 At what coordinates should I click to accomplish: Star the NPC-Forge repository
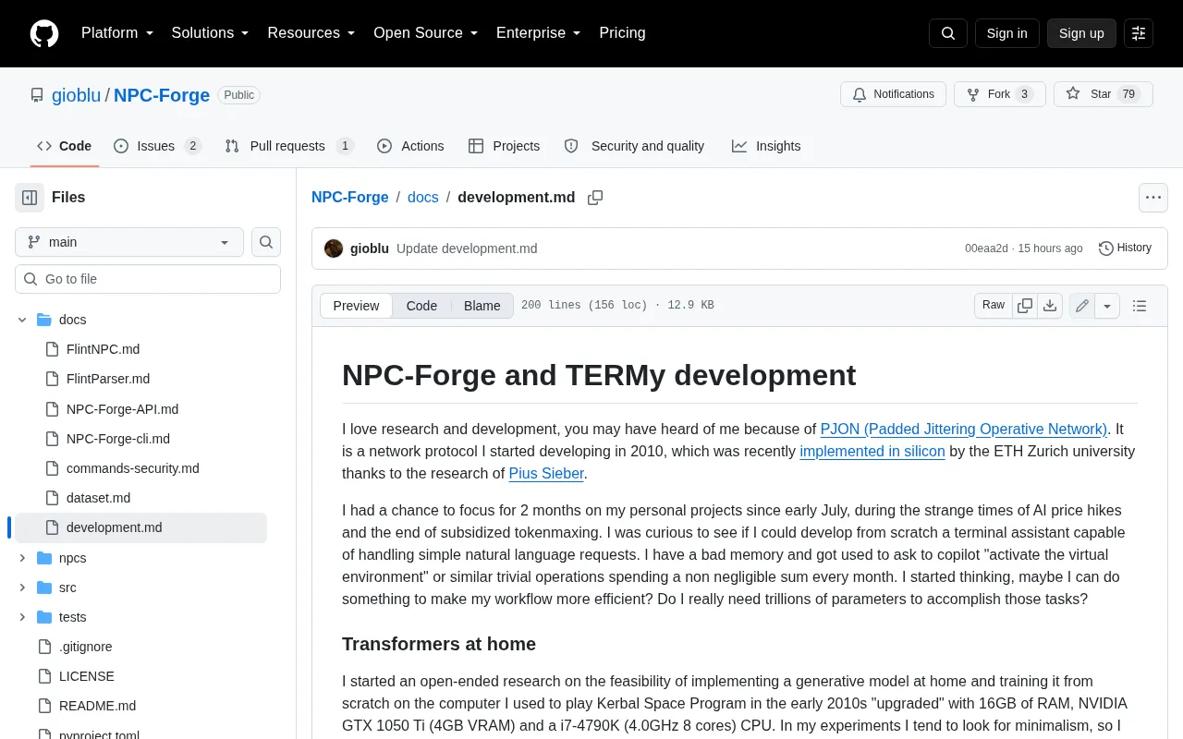tap(1104, 94)
